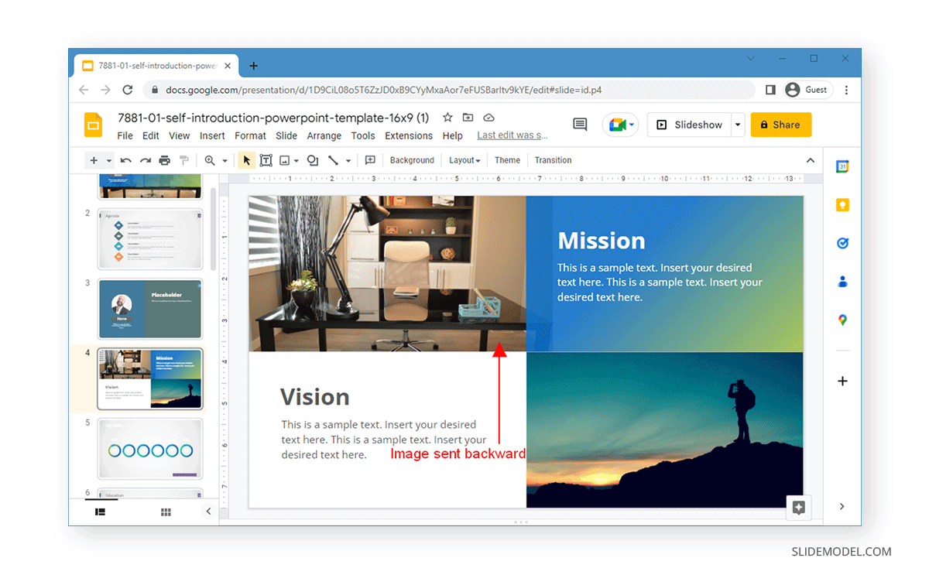Screen dimensions: 929x575
Task: Open the insert image tool
Action: (286, 160)
